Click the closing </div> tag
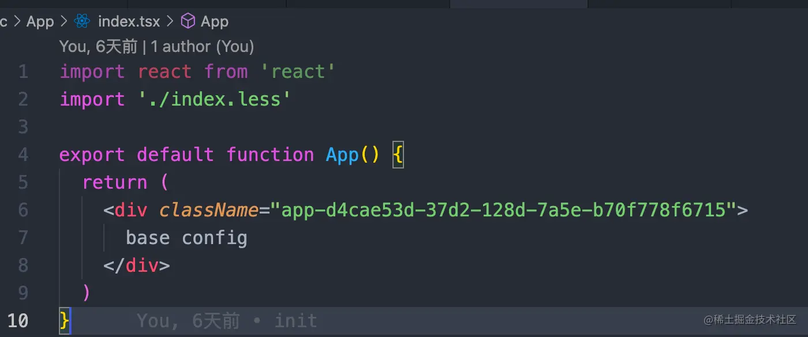The height and width of the screenshot is (337, 808). tap(137, 265)
